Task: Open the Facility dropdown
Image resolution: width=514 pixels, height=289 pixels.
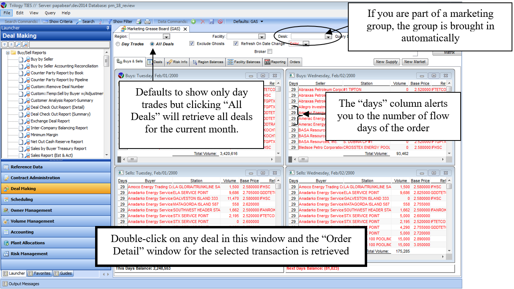Action: (262, 37)
